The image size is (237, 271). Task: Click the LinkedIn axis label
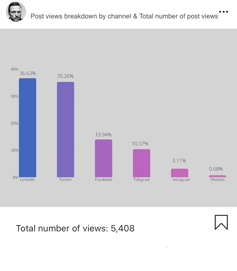click(x=28, y=180)
